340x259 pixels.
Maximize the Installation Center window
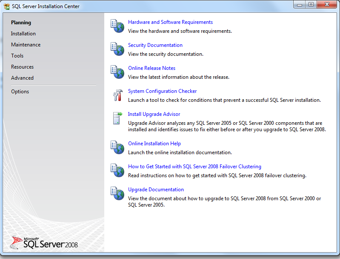[311, 4]
